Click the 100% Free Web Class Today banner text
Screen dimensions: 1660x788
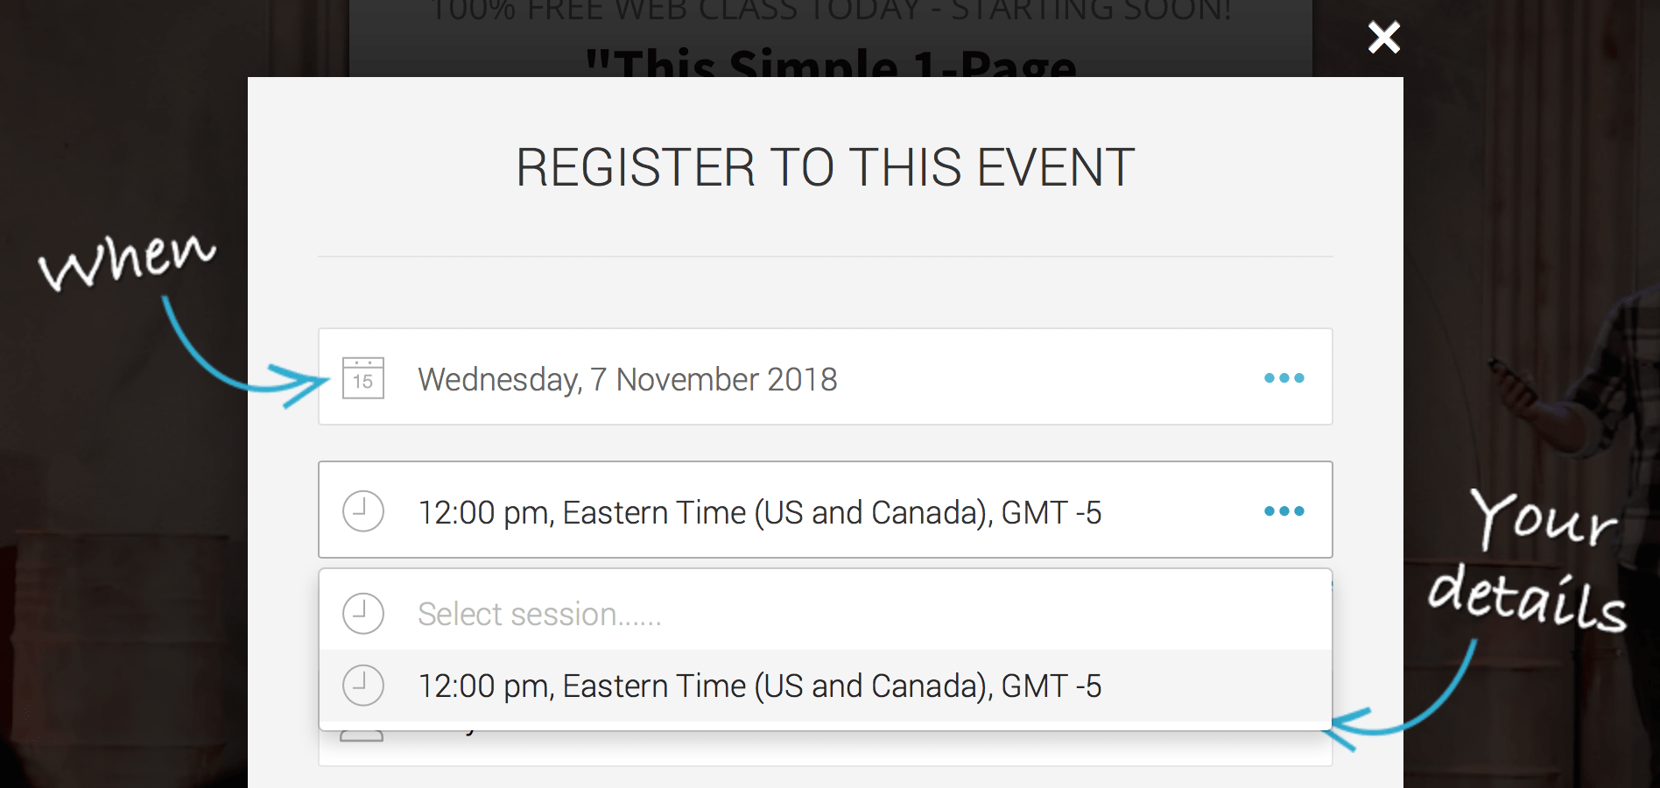[830, 11]
